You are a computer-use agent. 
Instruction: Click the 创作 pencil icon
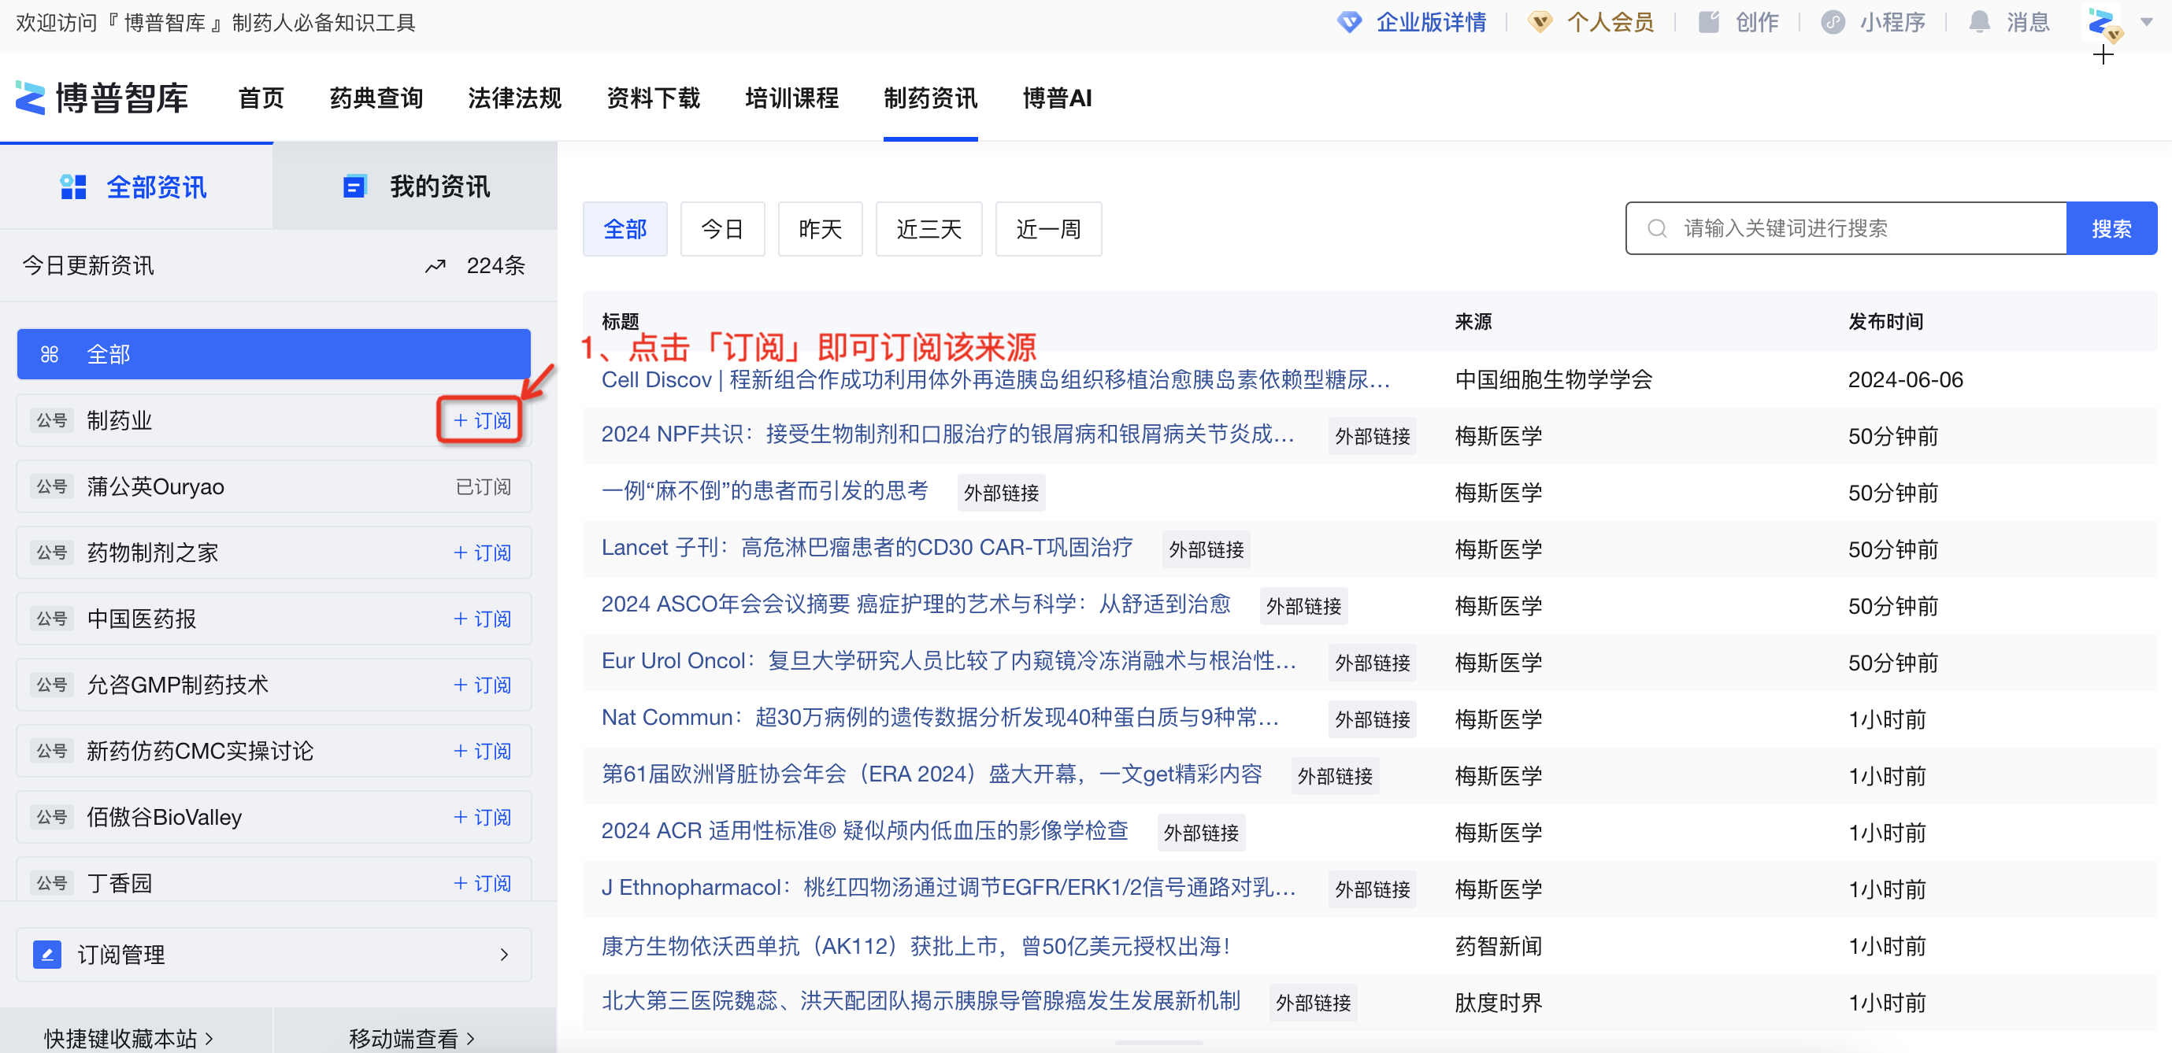1709,22
